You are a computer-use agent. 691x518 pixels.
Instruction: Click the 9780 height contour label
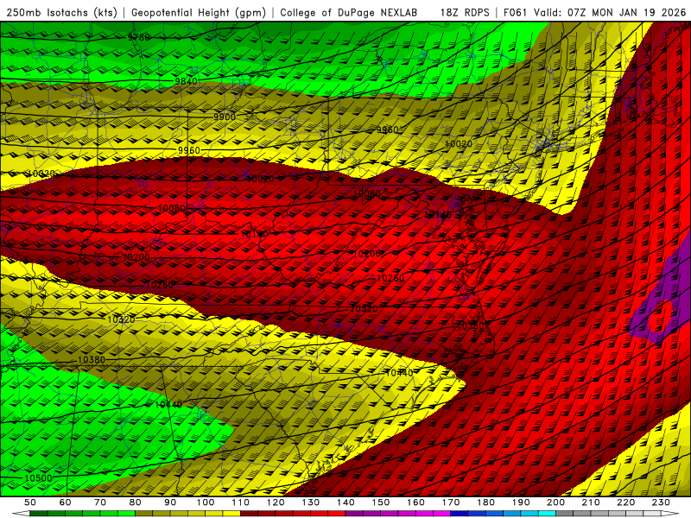[x=139, y=37]
